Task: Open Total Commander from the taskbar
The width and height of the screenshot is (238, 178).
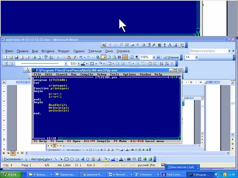Action: (x=172, y=175)
